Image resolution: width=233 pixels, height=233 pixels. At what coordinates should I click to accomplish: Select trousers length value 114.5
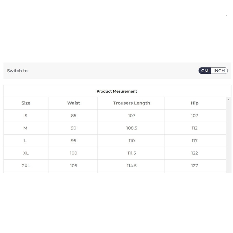[x=132, y=166]
